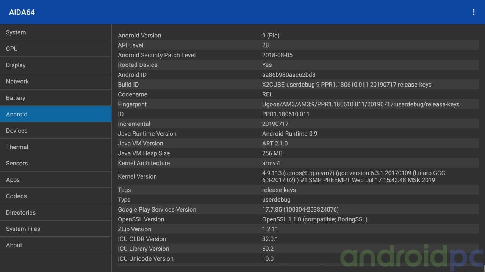Select the Java VM Heap Size label
The height and width of the screenshot is (272, 485).
(144, 153)
